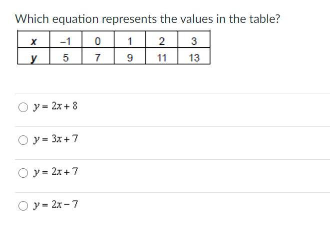The width and height of the screenshot is (330, 228).
Task: Click the y = 2x − 7 answer text
Action: click(x=55, y=205)
